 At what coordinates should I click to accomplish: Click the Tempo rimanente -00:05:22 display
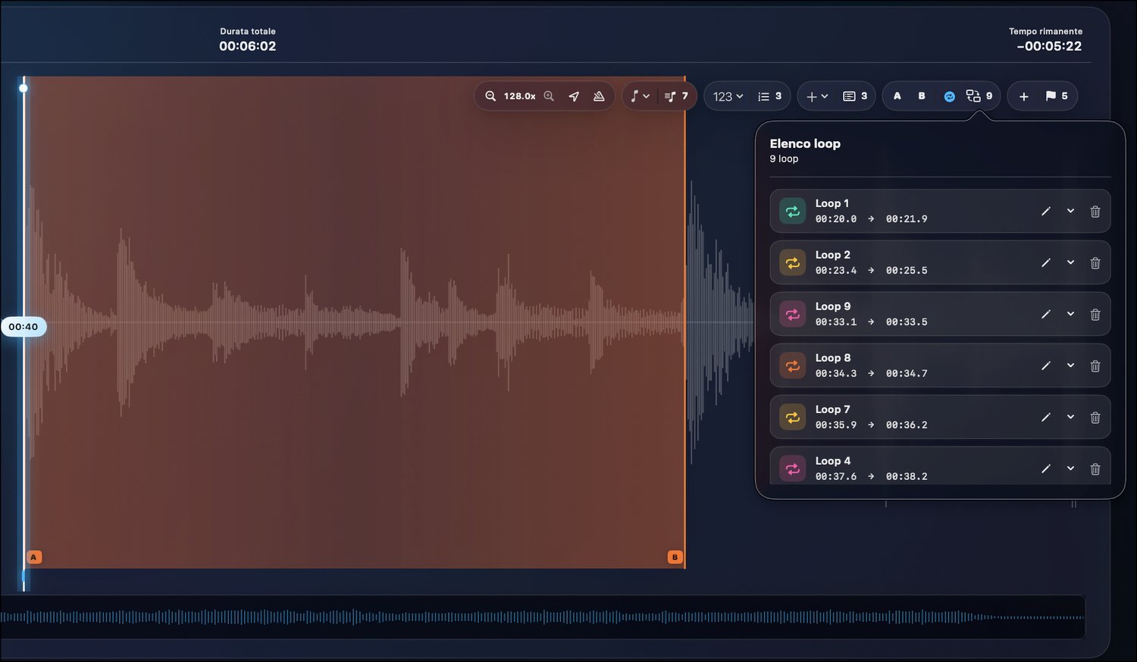coord(1046,39)
